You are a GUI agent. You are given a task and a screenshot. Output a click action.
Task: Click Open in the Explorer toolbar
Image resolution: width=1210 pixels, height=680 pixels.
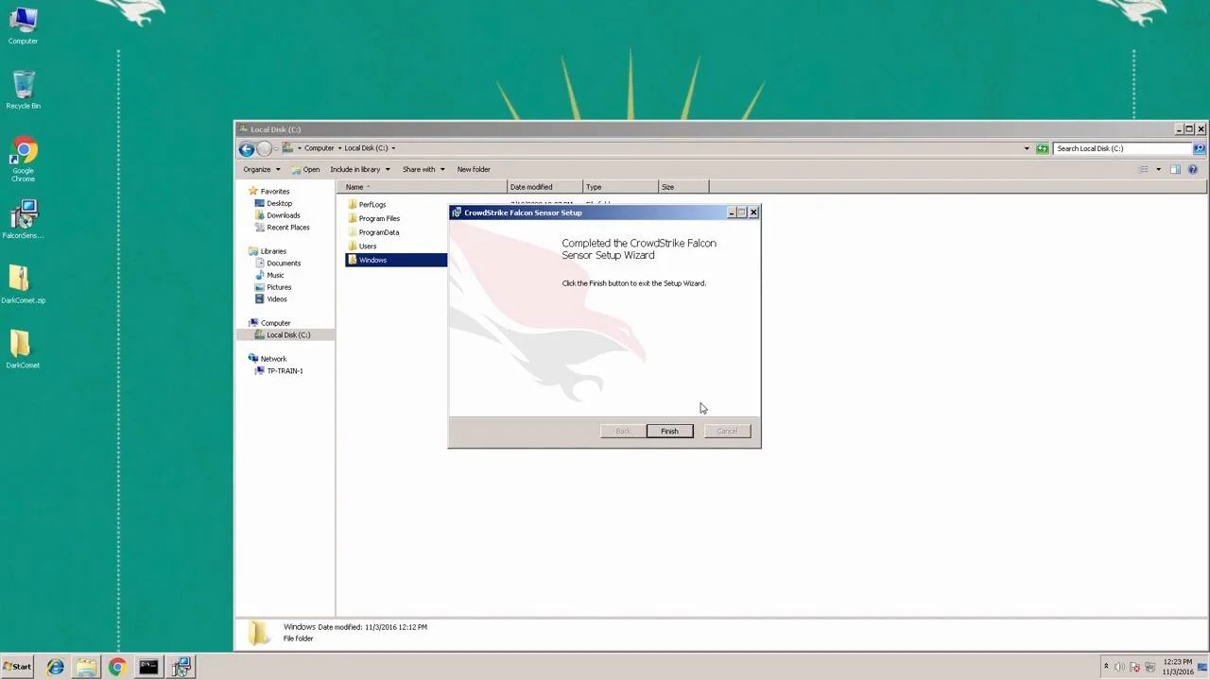(305, 169)
